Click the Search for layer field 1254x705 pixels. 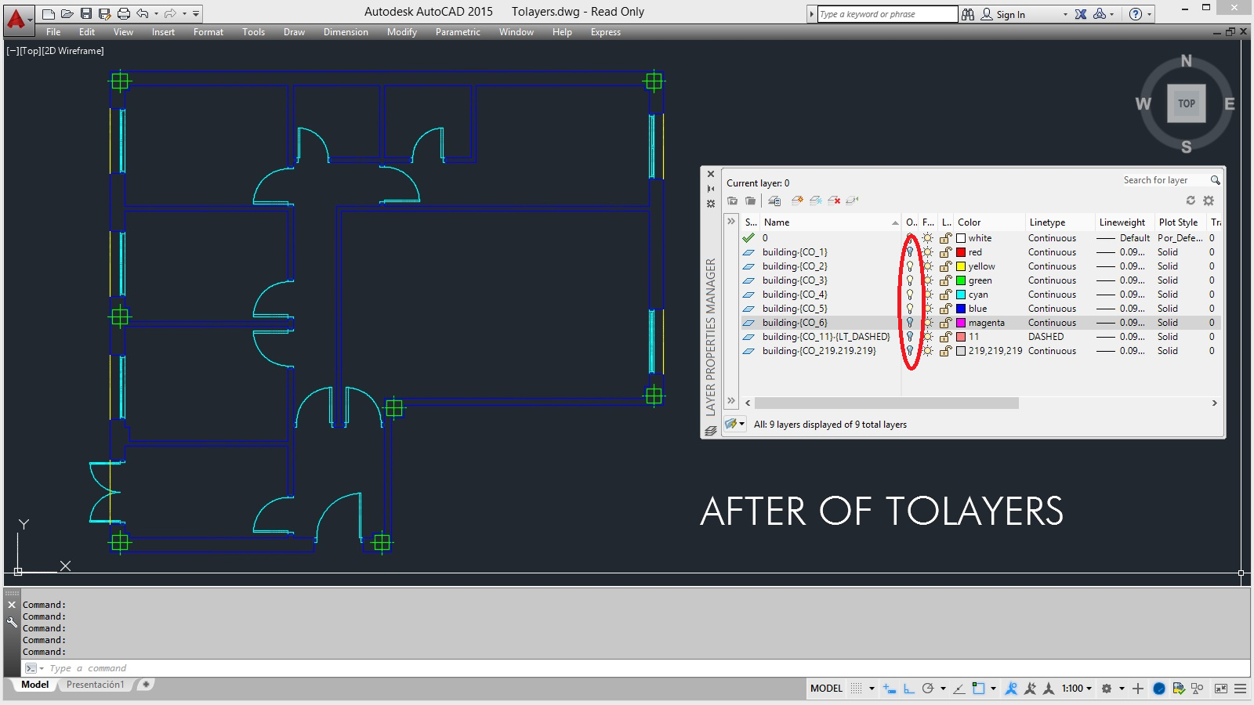click(x=1164, y=180)
